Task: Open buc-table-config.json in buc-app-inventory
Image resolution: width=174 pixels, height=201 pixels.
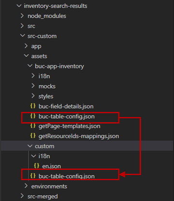Action: pos(67,117)
